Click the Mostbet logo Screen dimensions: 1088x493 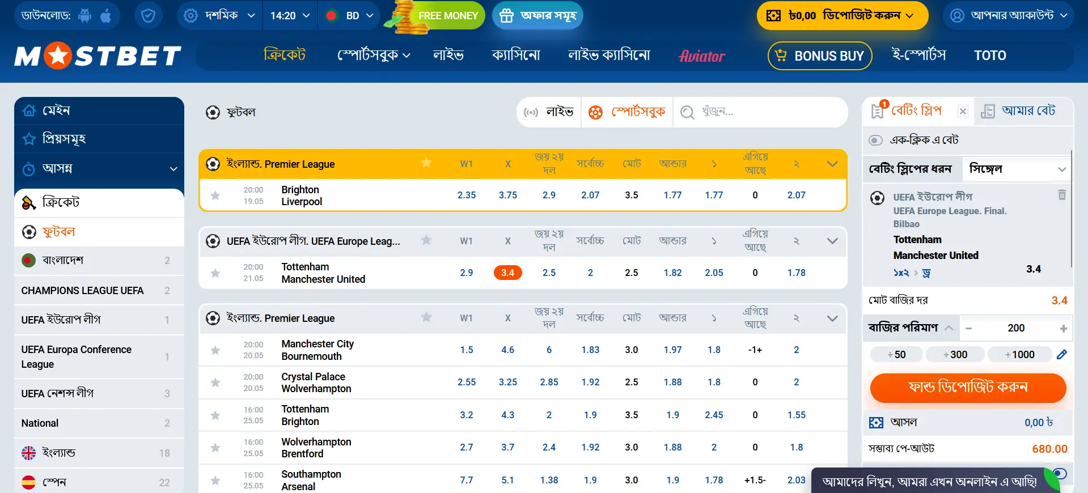pos(98,56)
